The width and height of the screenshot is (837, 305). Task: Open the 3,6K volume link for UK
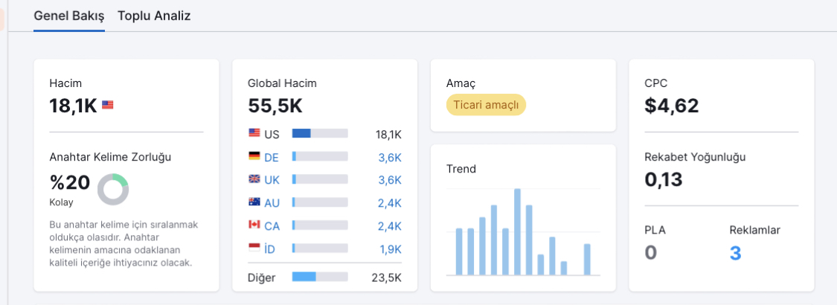pos(390,180)
